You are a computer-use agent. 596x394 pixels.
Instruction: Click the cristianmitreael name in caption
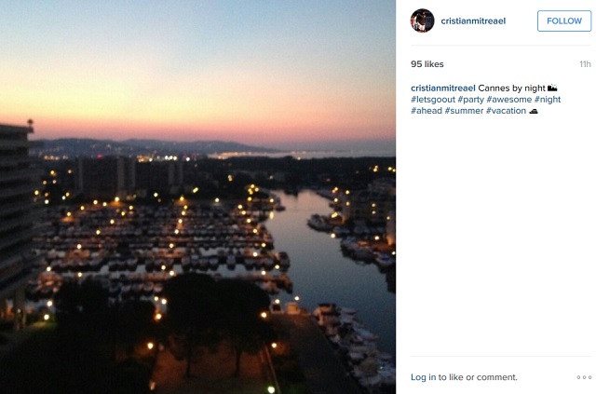pos(443,88)
